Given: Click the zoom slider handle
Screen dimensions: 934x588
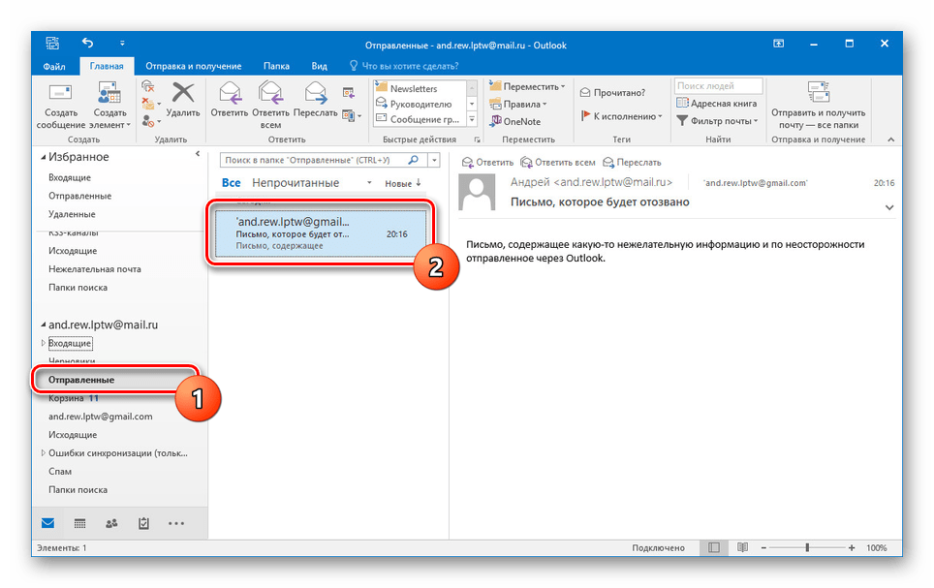Looking at the screenshot, I should click(807, 547).
